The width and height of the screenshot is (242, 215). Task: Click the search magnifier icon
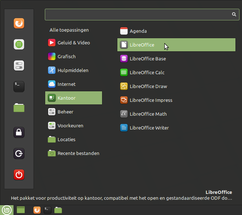(234, 15)
